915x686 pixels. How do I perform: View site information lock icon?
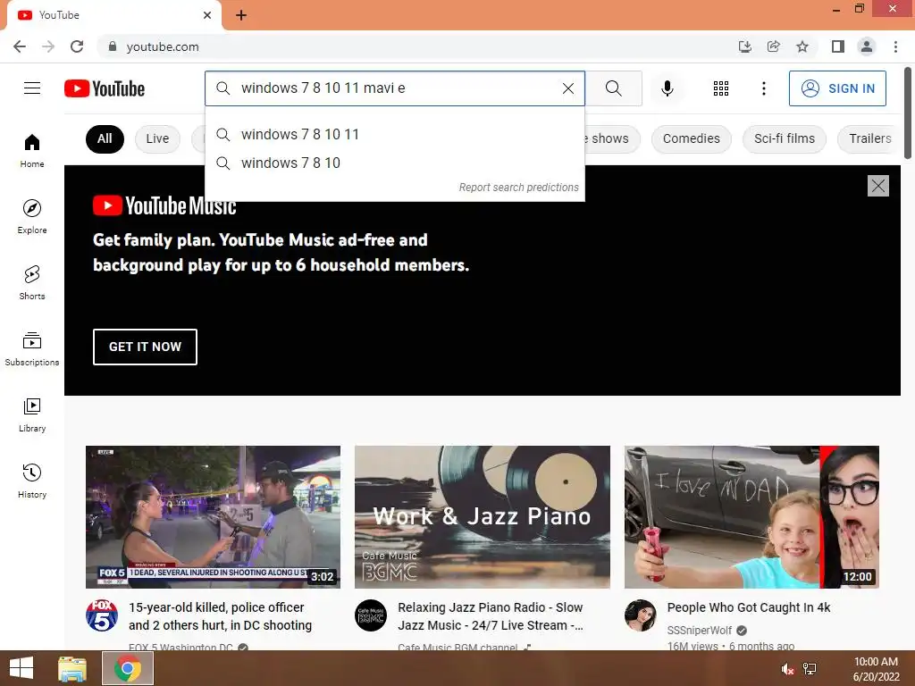(x=113, y=46)
